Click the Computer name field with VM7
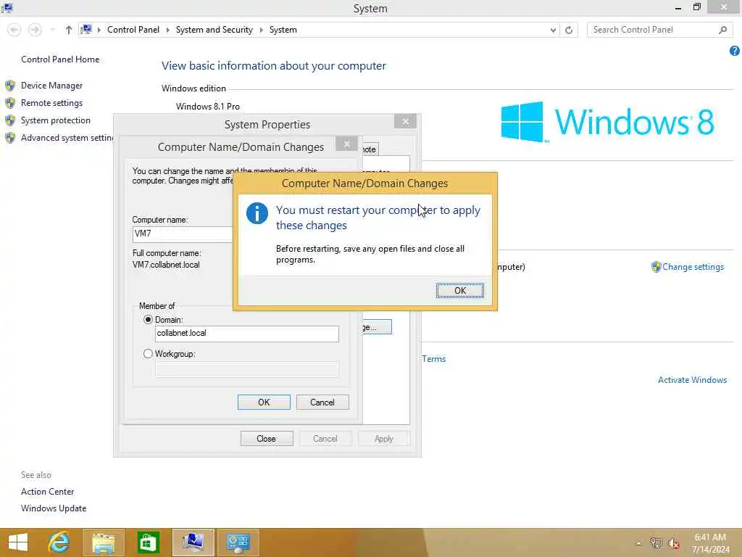742x557 pixels. coord(183,234)
